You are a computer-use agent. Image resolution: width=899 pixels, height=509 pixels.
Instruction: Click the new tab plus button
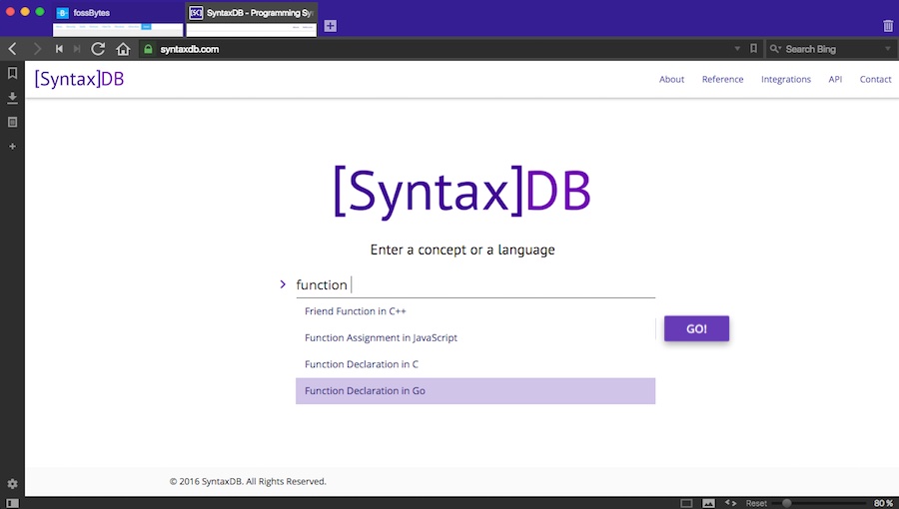click(x=331, y=26)
